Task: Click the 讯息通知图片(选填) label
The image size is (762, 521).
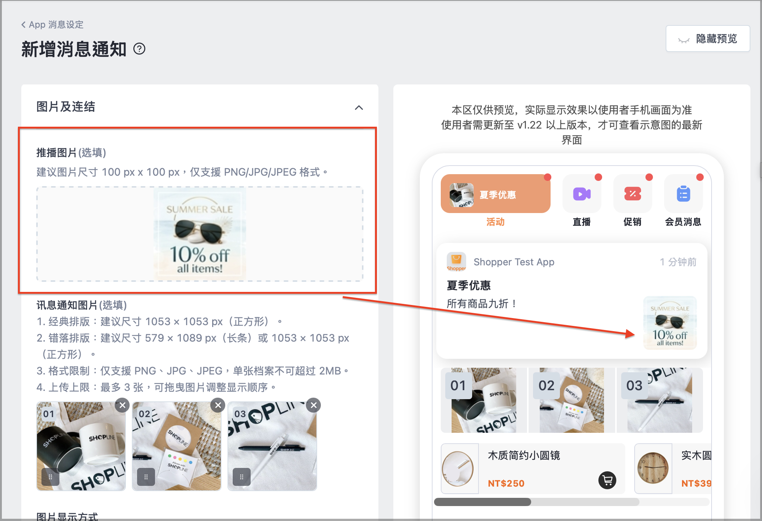Action: point(81,305)
